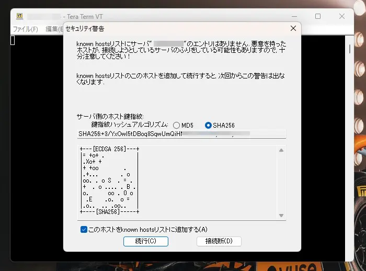
Task: Select the MD5 fingerprint hash algorithm
Action: pyautogui.click(x=177, y=125)
